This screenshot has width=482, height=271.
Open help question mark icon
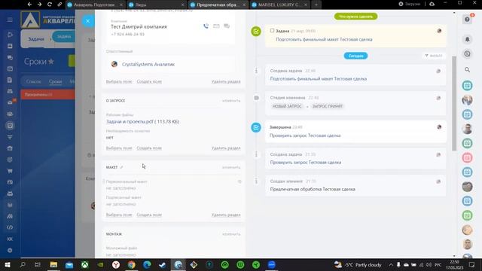point(467,20)
